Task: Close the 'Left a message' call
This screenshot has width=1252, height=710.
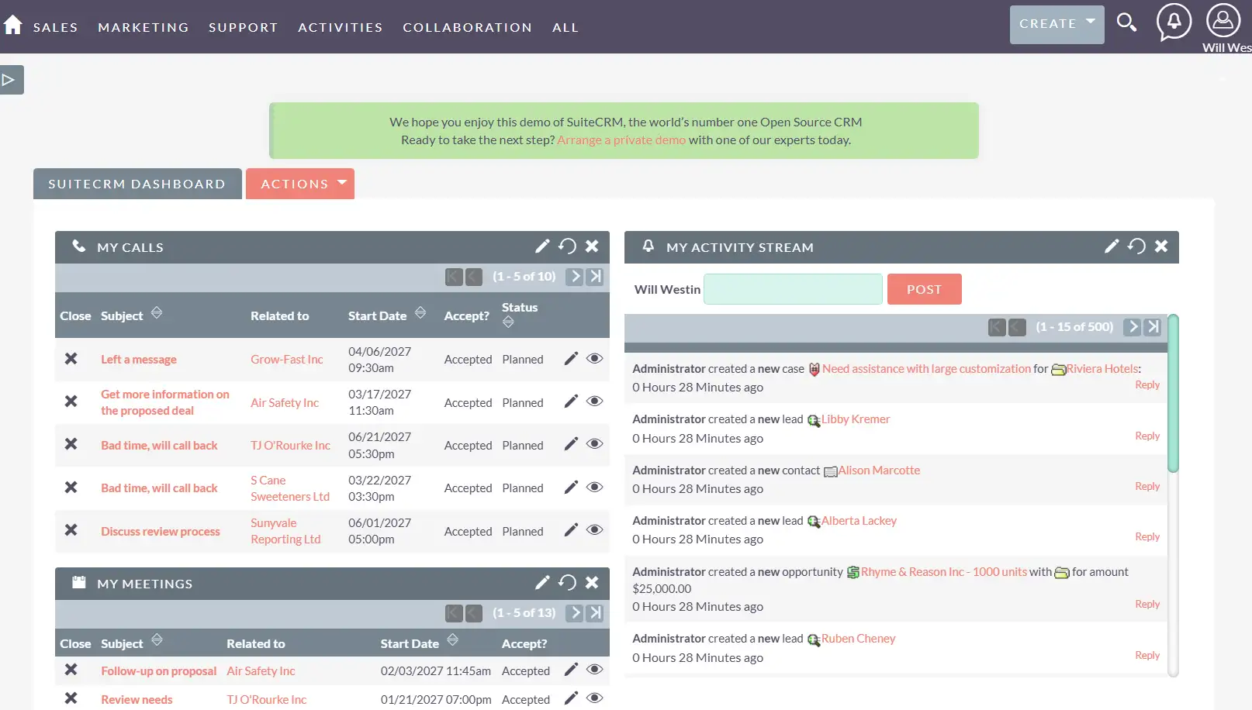Action: coord(71,359)
